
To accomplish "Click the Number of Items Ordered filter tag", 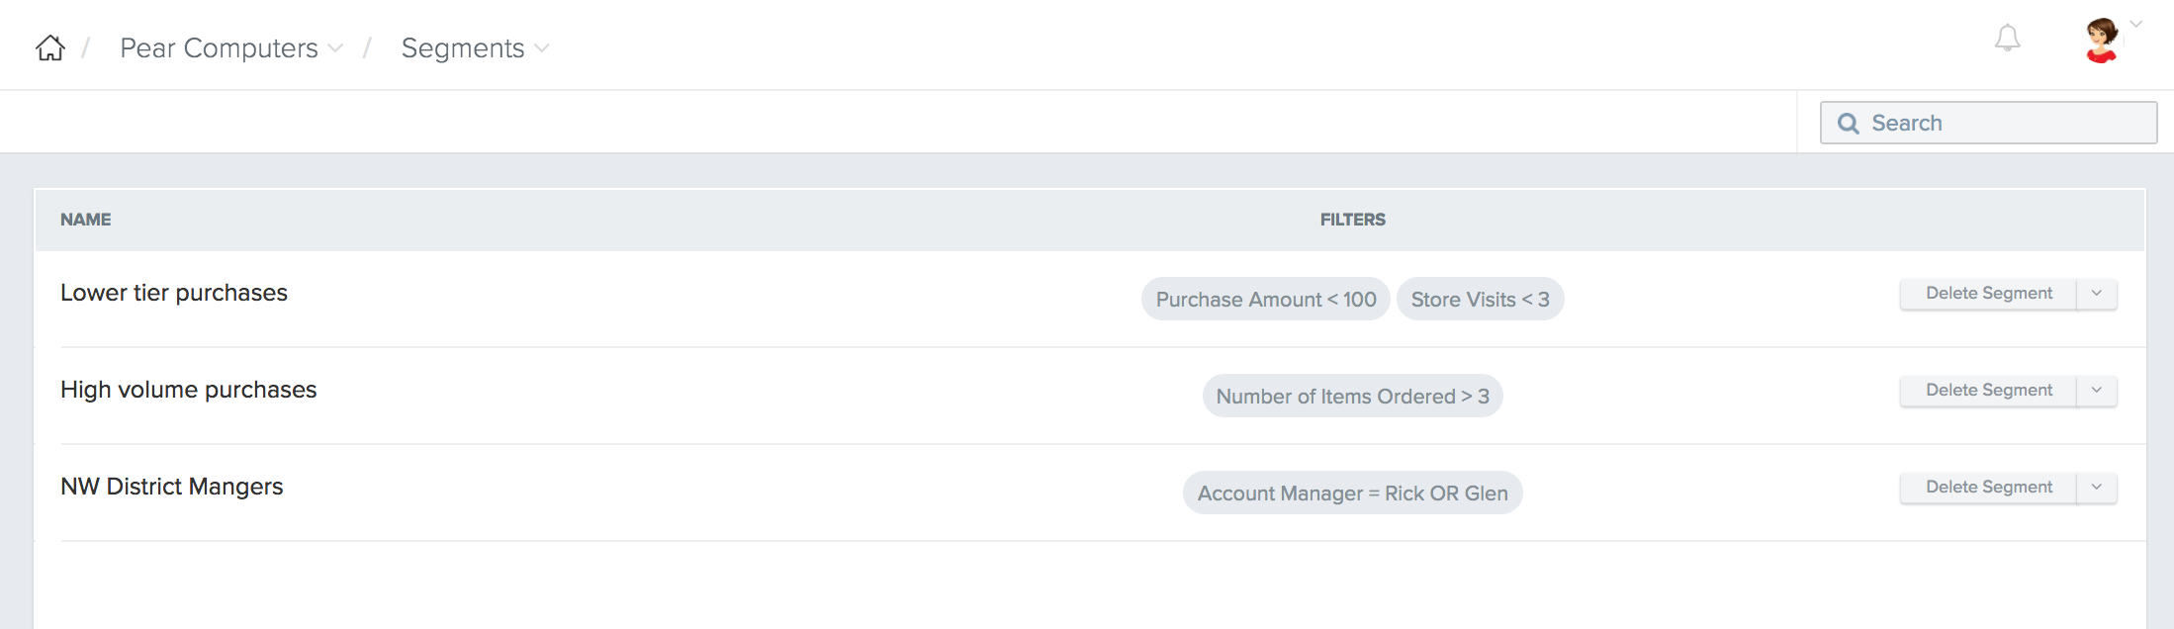I will [x=1352, y=397].
